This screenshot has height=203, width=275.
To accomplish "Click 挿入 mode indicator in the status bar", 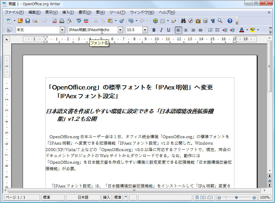I will tap(106, 197).
